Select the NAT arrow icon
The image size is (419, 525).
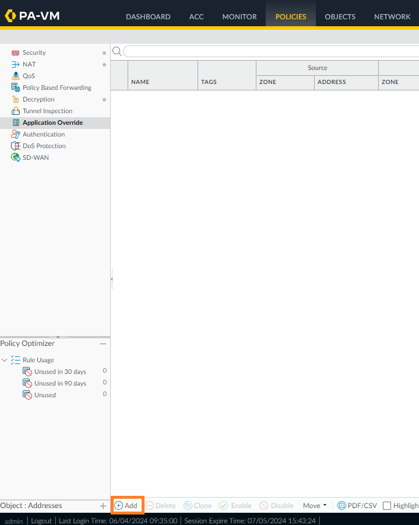click(x=16, y=64)
